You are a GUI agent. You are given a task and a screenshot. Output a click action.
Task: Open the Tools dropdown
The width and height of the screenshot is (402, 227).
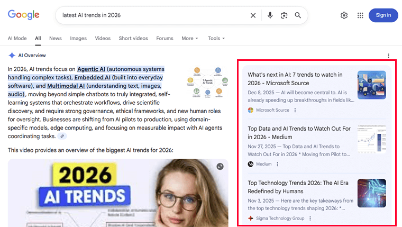tap(216, 38)
